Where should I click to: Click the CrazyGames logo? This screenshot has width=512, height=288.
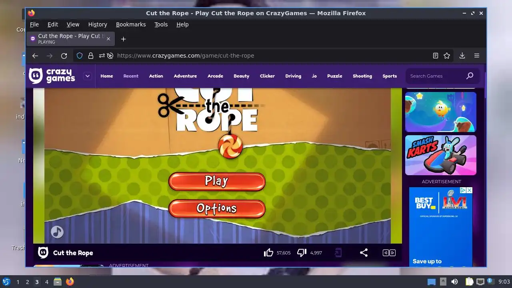click(52, 76)
